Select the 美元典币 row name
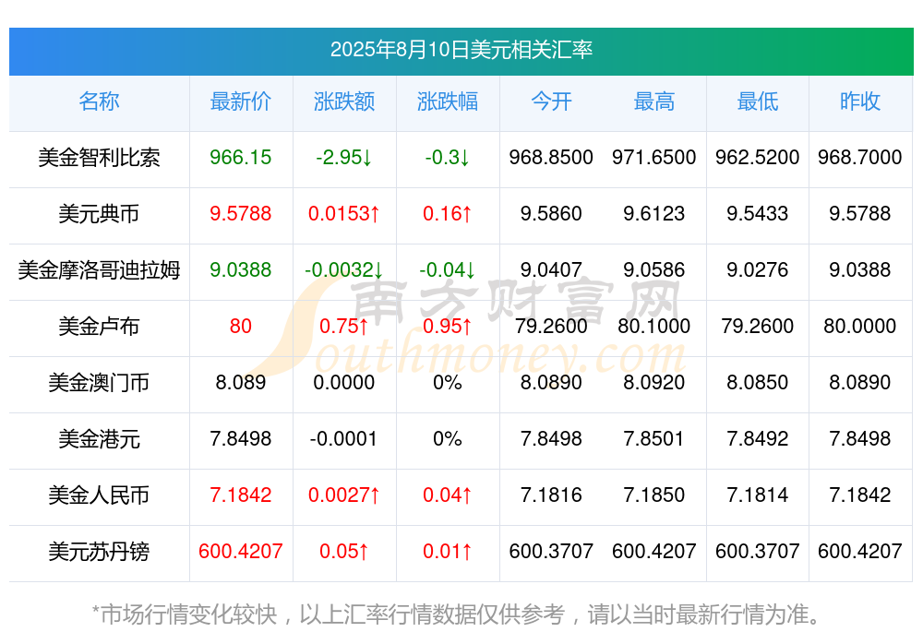The width and height of the screenshot is (923, 644). coord(99,214)
